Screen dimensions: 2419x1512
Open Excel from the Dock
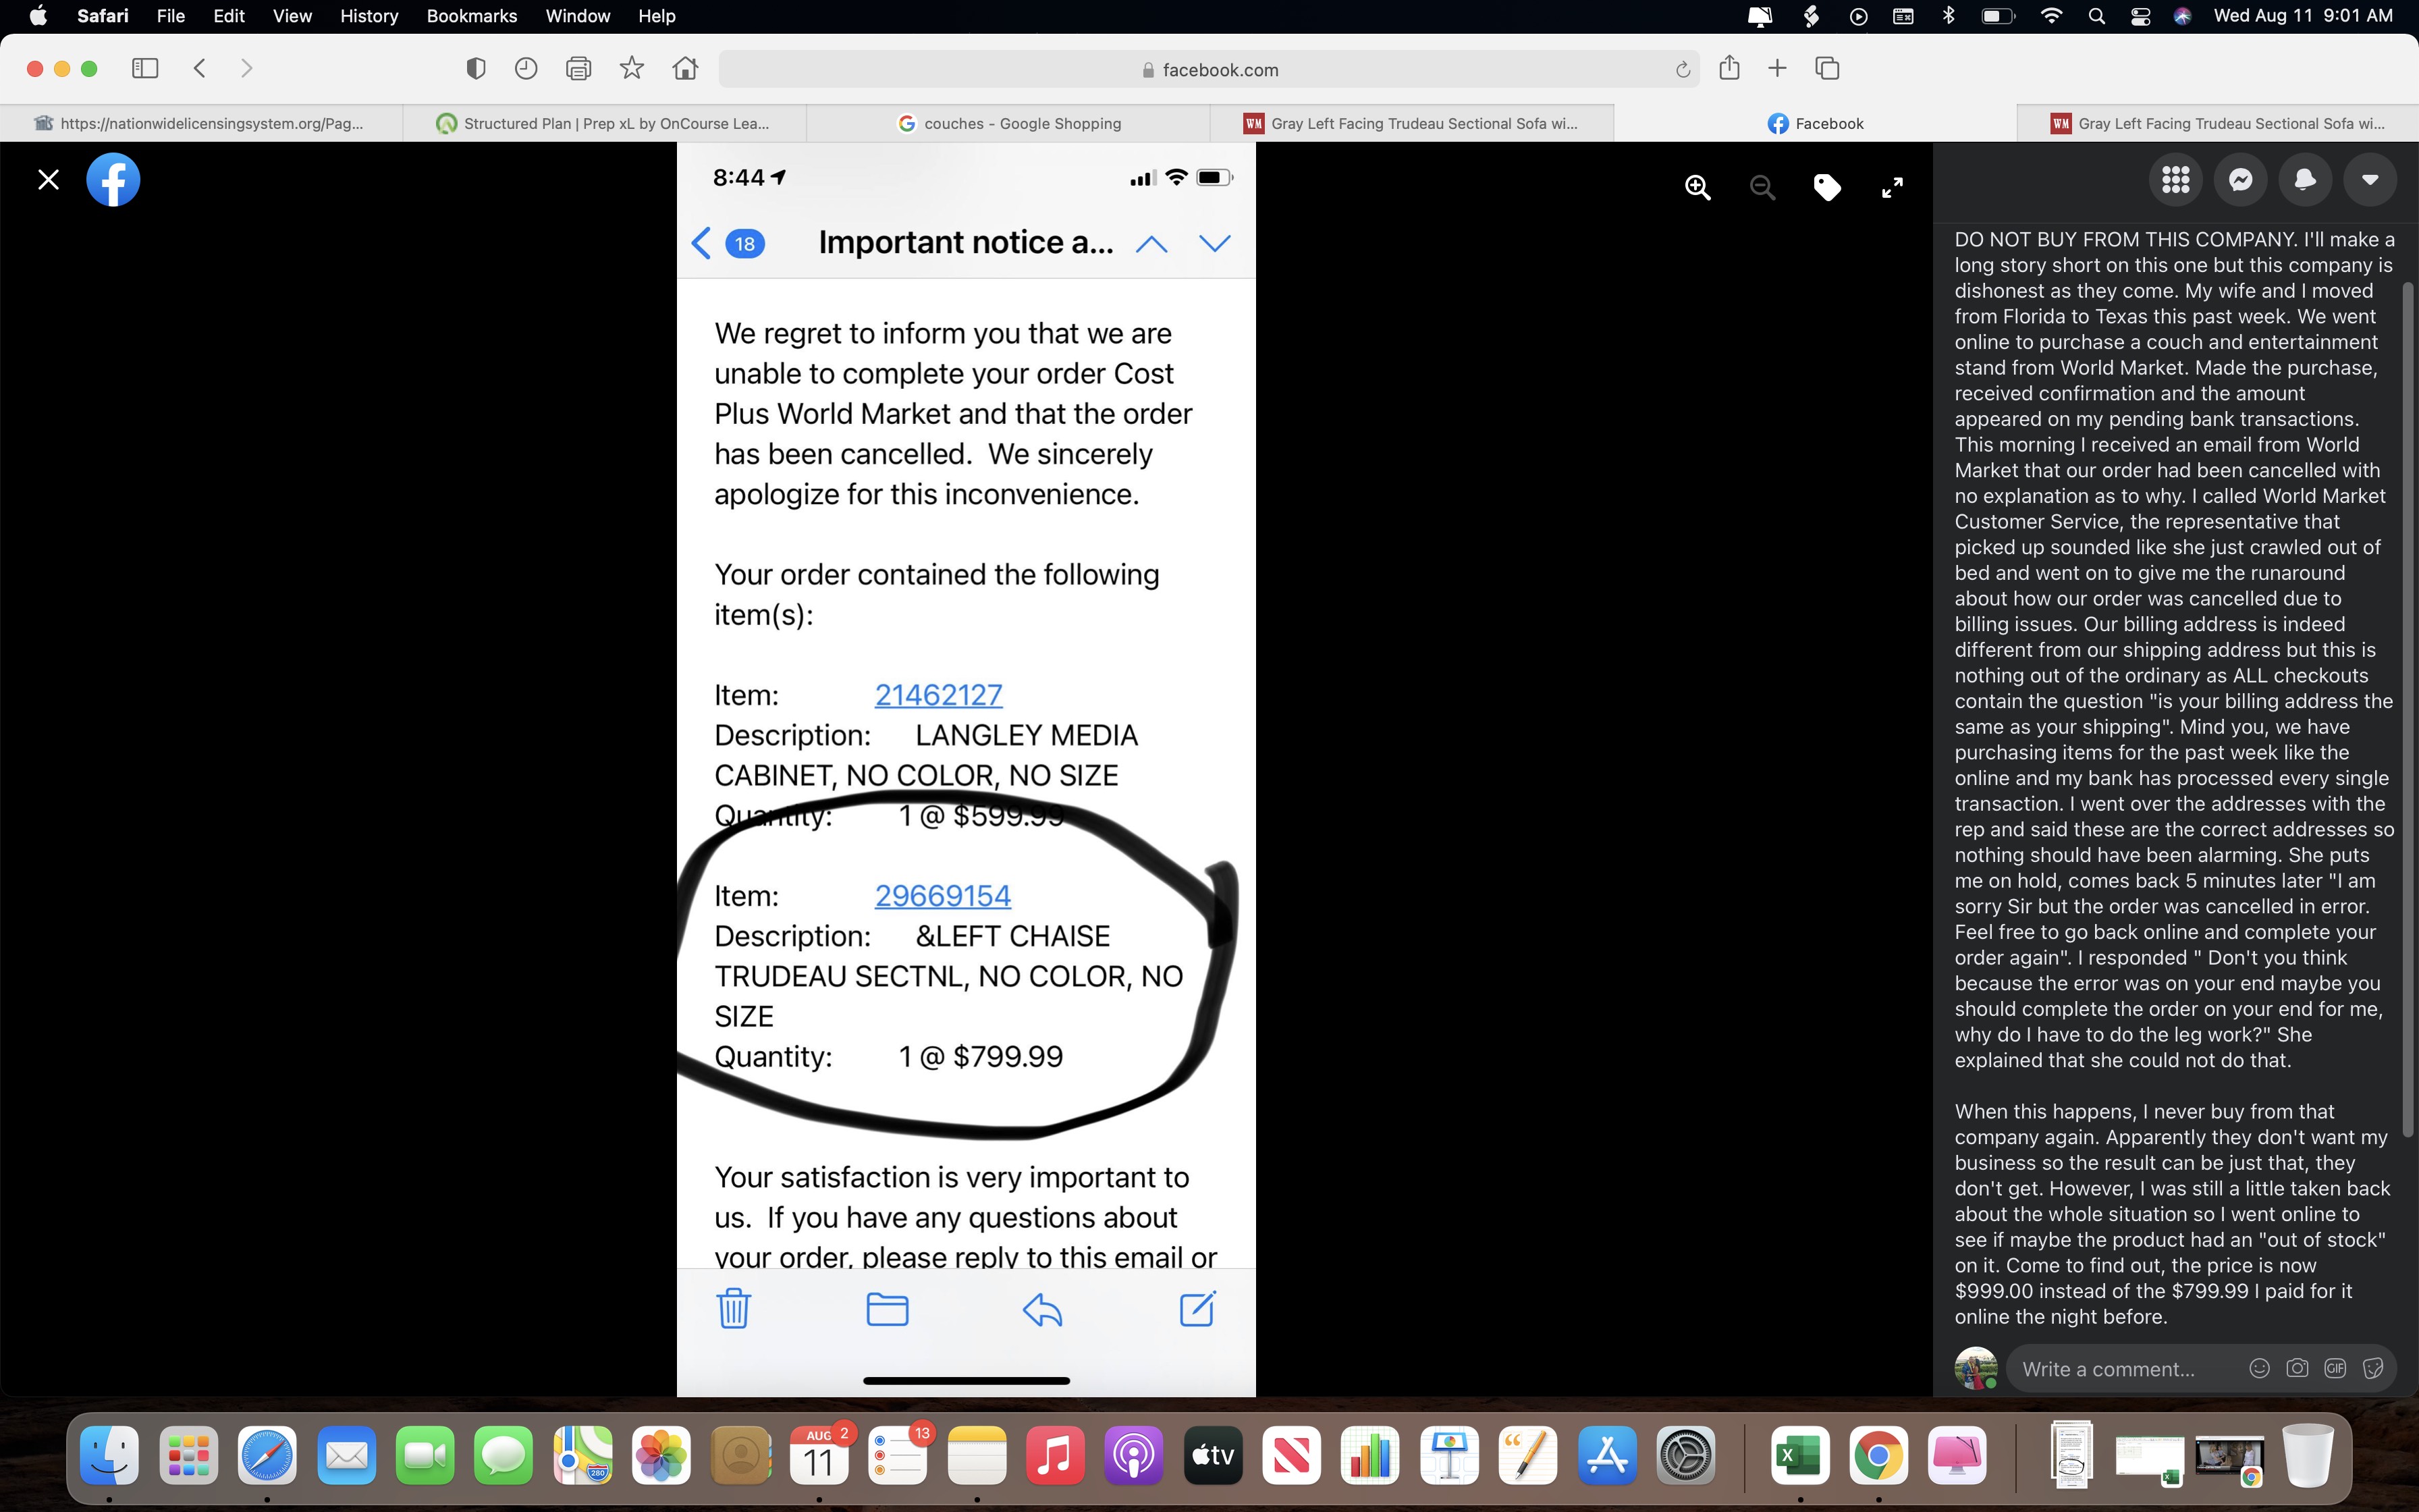tap(1800, 1456)
